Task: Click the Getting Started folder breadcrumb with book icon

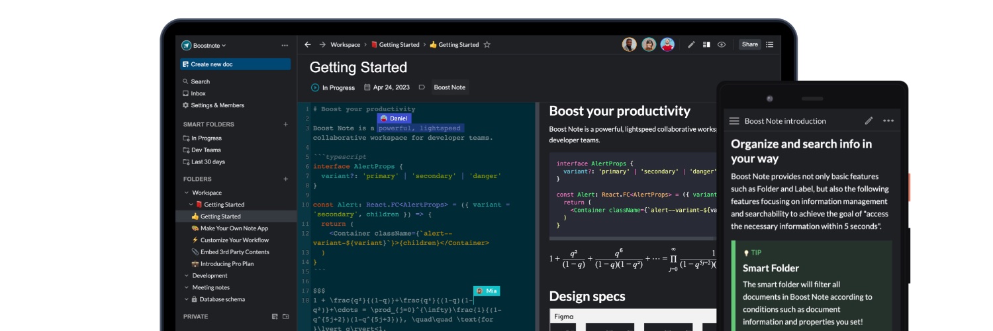Action: tap(395, 45)
